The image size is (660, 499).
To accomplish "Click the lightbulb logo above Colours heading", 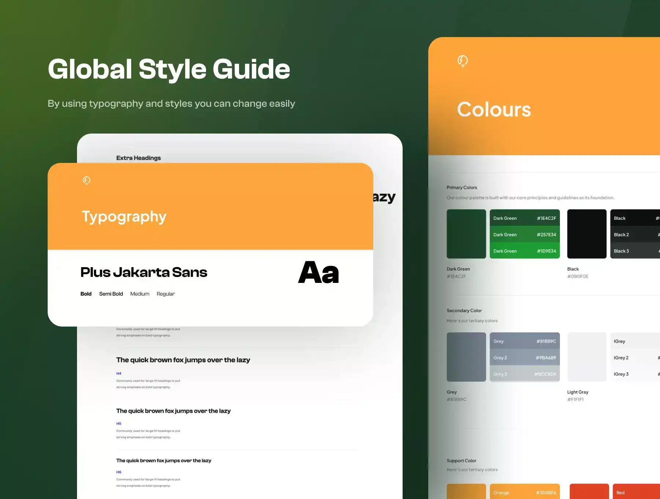I will tap(462, 61).
